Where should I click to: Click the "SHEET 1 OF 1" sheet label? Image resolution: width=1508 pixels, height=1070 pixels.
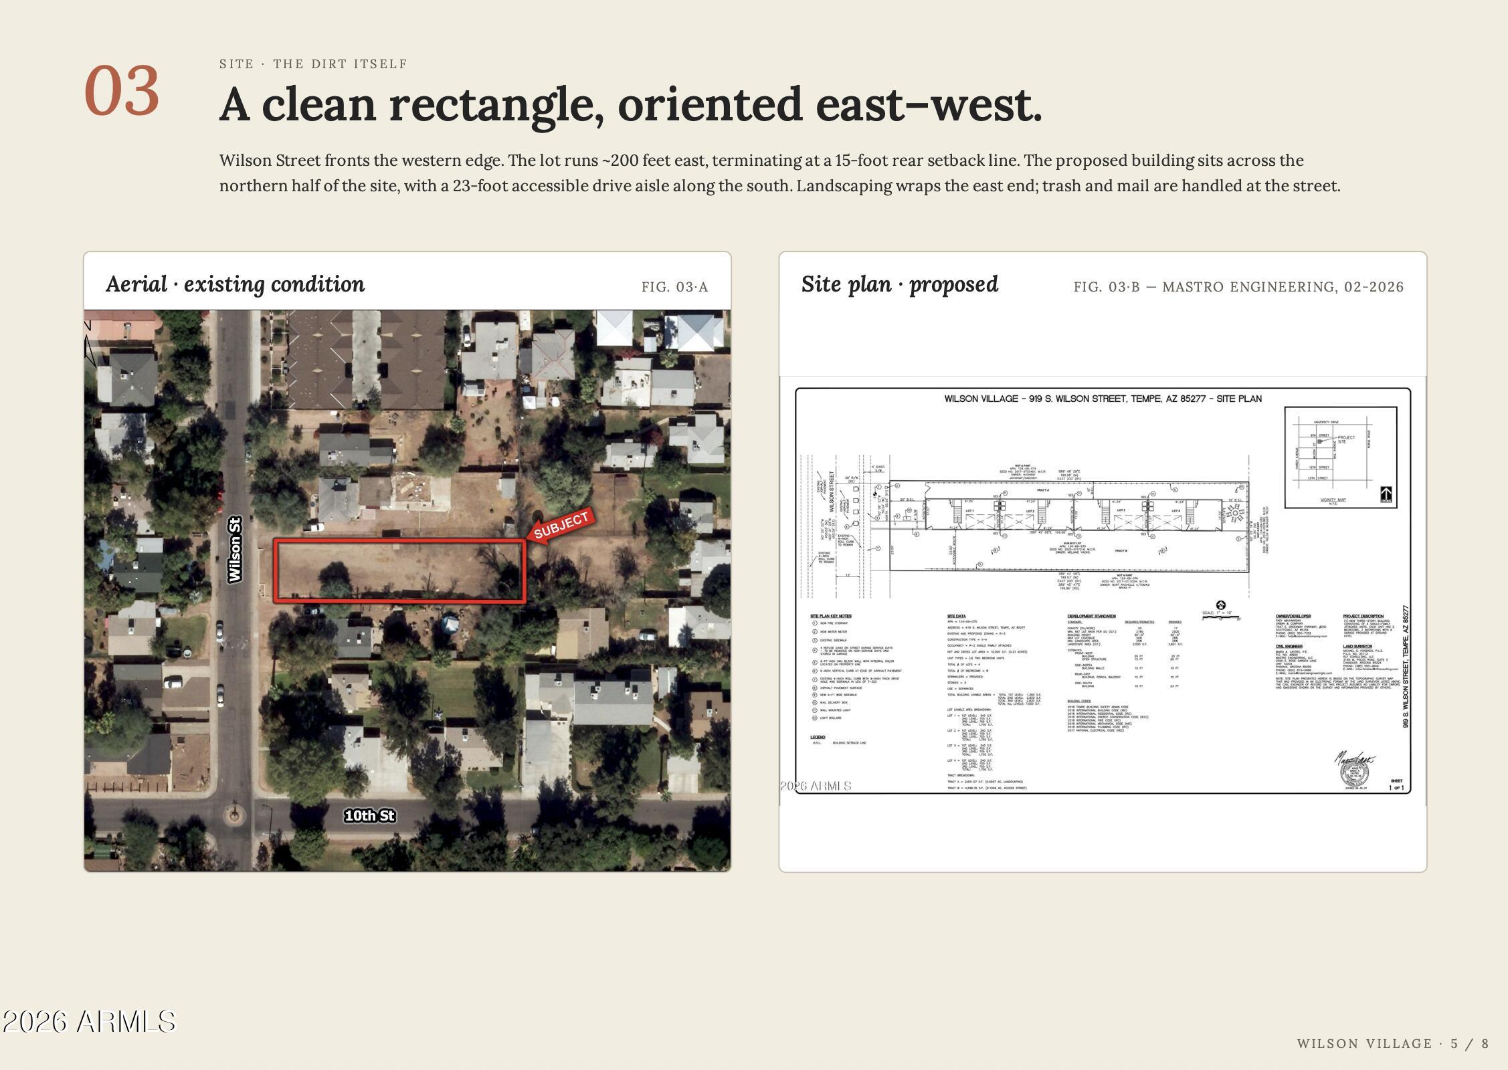pos(1397,784)
